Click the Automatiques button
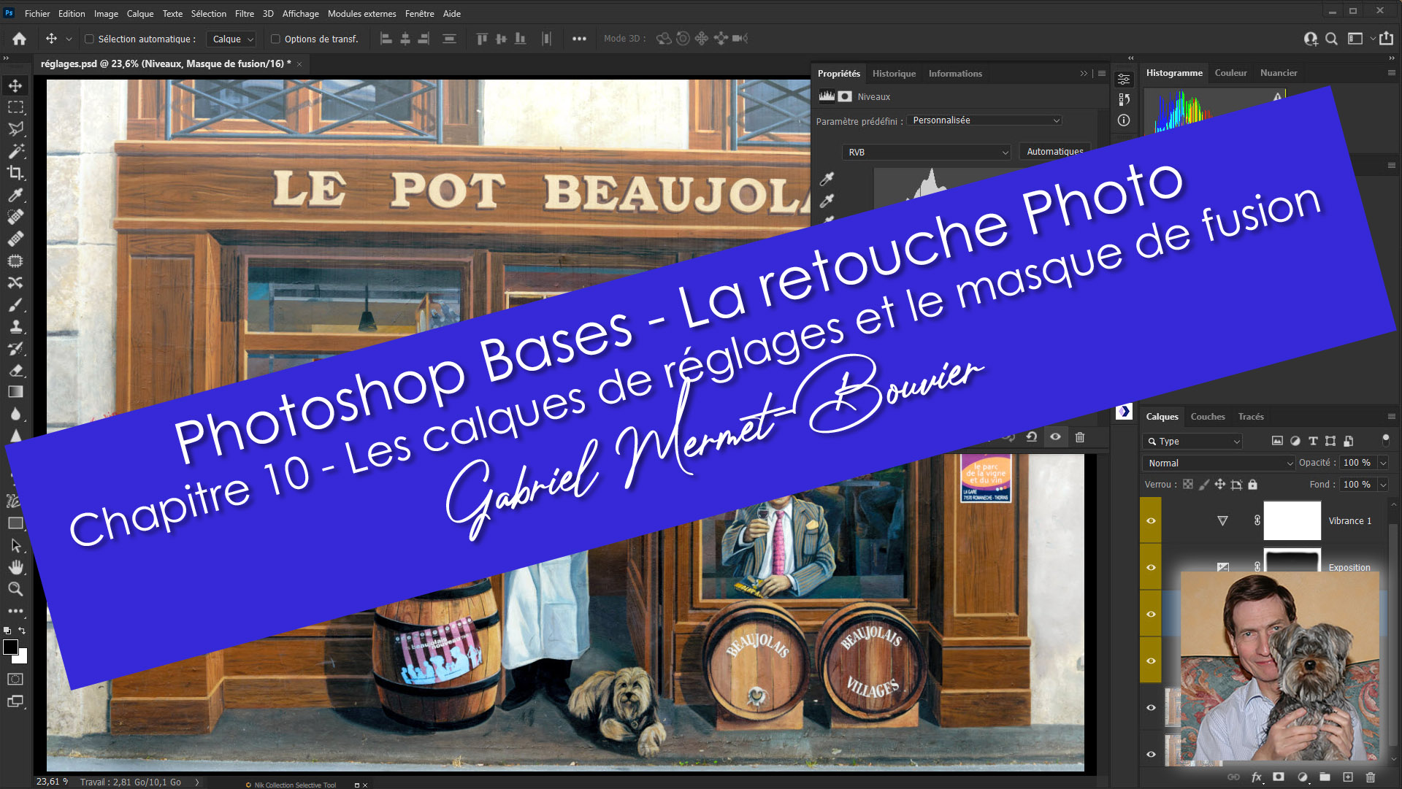This screenshot has height=789, width=1402. point(1054,152)
